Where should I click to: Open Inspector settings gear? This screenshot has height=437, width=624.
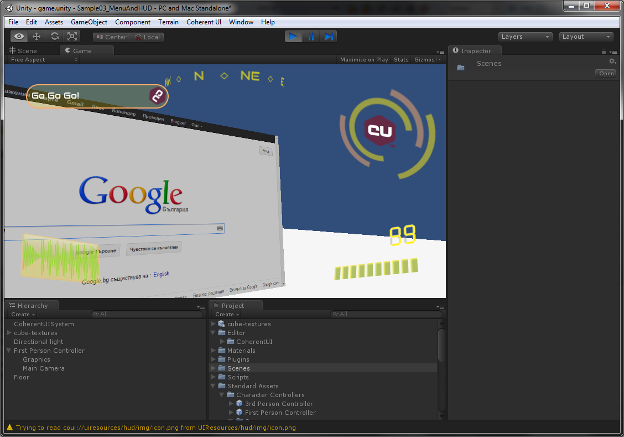[612, 61]
